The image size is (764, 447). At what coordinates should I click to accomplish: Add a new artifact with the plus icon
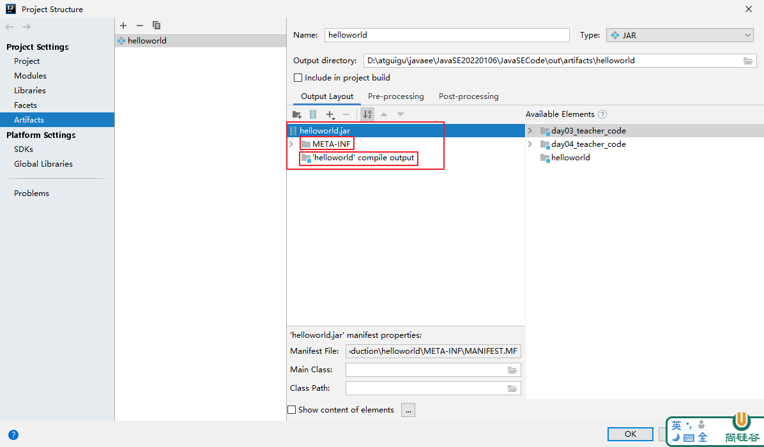click(x=123, y=26)
